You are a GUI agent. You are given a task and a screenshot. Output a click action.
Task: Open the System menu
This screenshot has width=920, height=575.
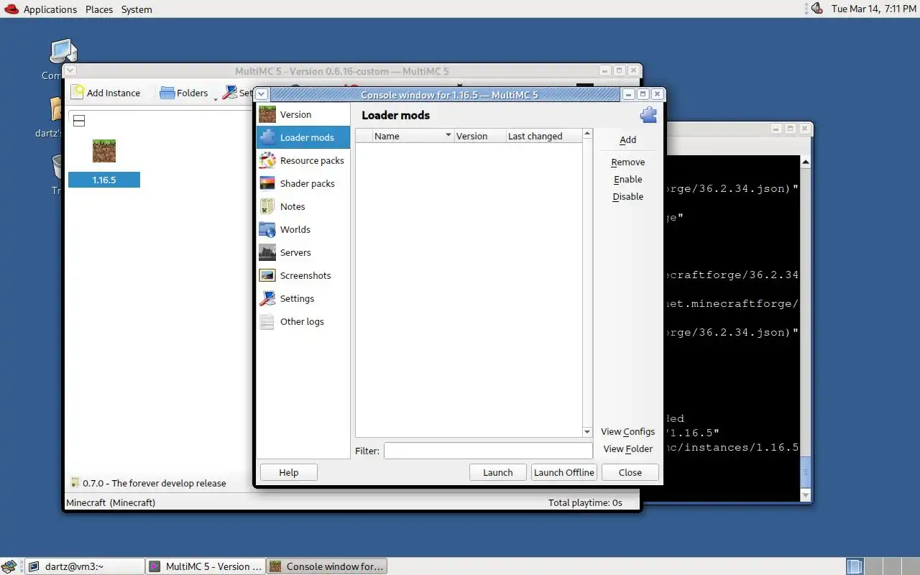point(137,9)
